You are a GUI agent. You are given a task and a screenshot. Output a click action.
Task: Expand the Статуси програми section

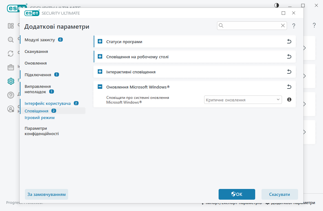(x=100, y=41)
